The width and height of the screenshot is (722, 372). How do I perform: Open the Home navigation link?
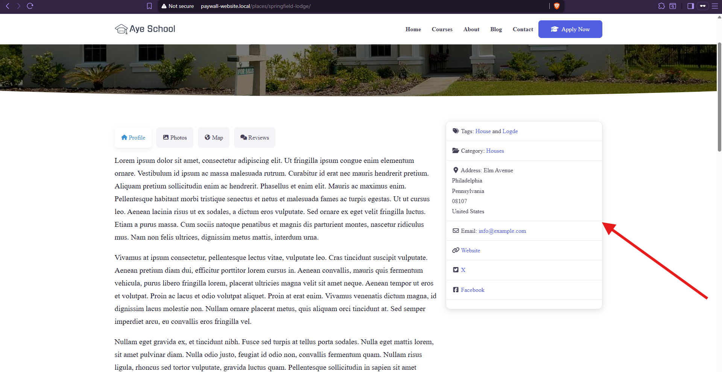click(413, 29)
